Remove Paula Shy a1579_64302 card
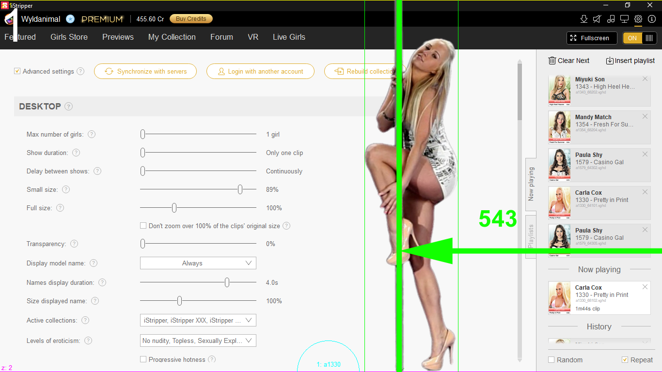The height and width of the screenshot is (372, 662). [x=645, y=155]
